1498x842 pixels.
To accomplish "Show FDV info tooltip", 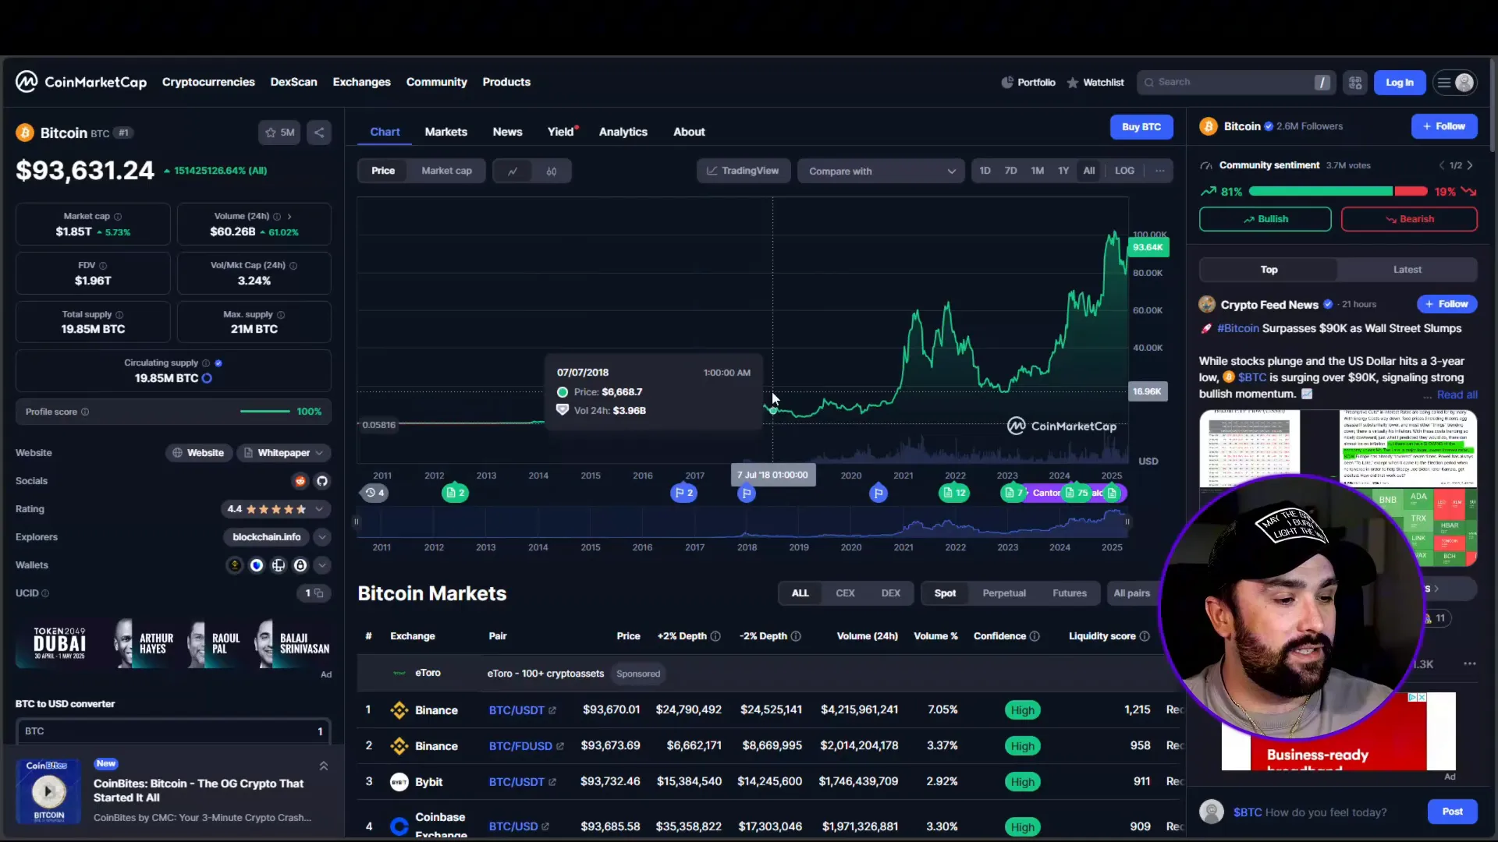I will click(103, 266).
